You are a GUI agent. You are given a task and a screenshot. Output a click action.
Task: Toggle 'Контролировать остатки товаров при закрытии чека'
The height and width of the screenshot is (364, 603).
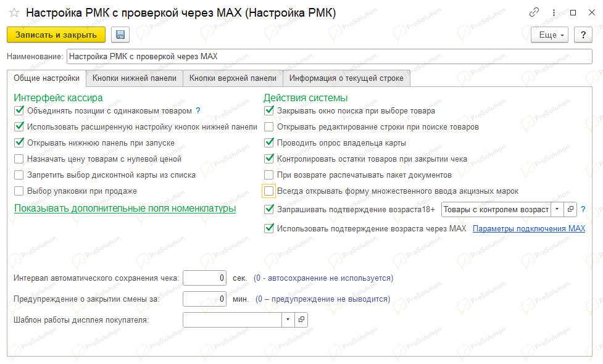[x=269, y=159]
